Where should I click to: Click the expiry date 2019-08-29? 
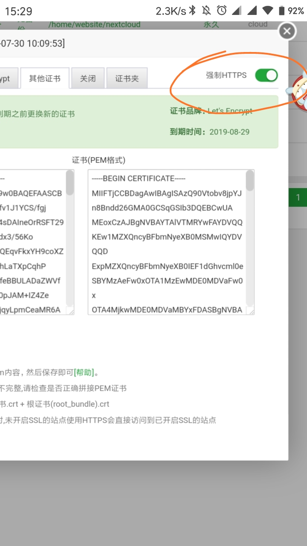click(229, 132)
